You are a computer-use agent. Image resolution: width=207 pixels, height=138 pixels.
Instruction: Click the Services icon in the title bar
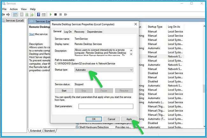[4, 3]
